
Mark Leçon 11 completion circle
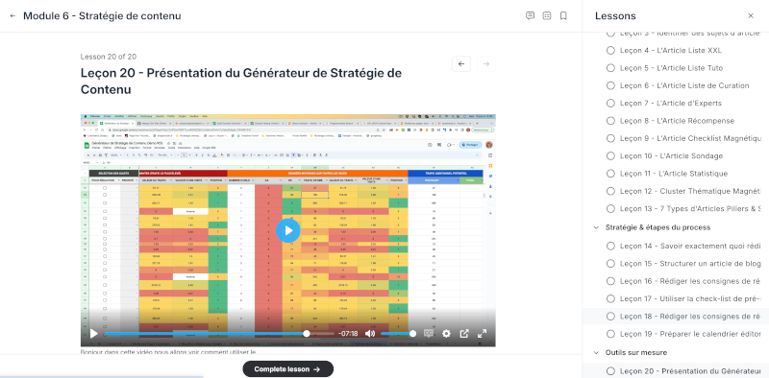coord(610,174)
